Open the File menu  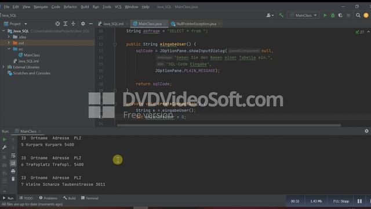click(6, 7)
